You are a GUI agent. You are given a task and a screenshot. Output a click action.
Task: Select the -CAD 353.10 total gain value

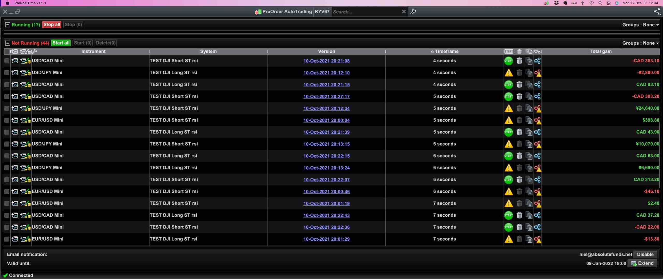pos(646,61)
